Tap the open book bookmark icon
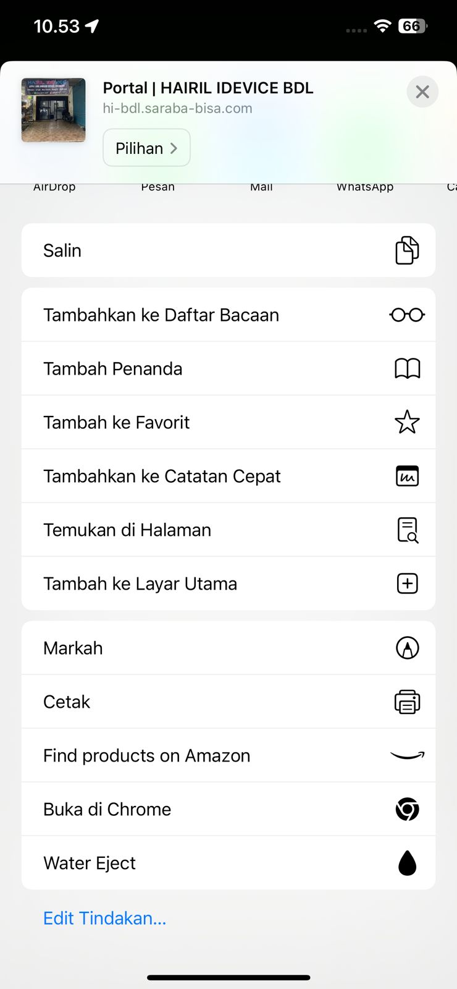The image size is (457, 989). [x=407, y=369]
